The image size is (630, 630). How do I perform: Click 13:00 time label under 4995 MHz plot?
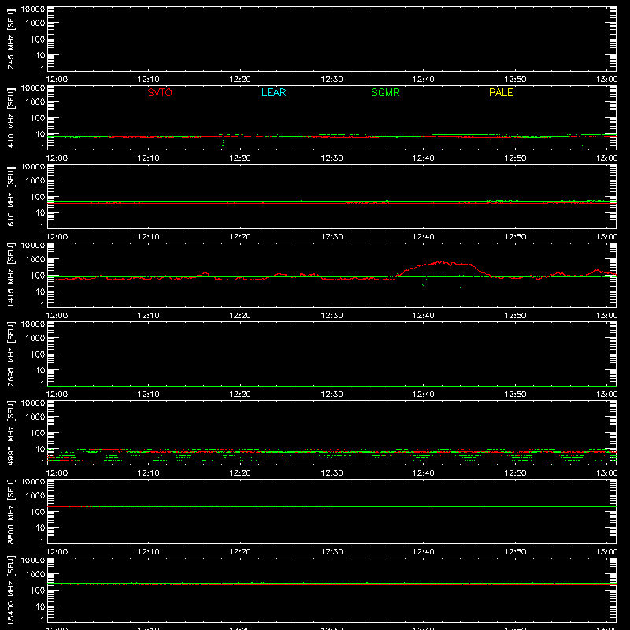point(606,473)
